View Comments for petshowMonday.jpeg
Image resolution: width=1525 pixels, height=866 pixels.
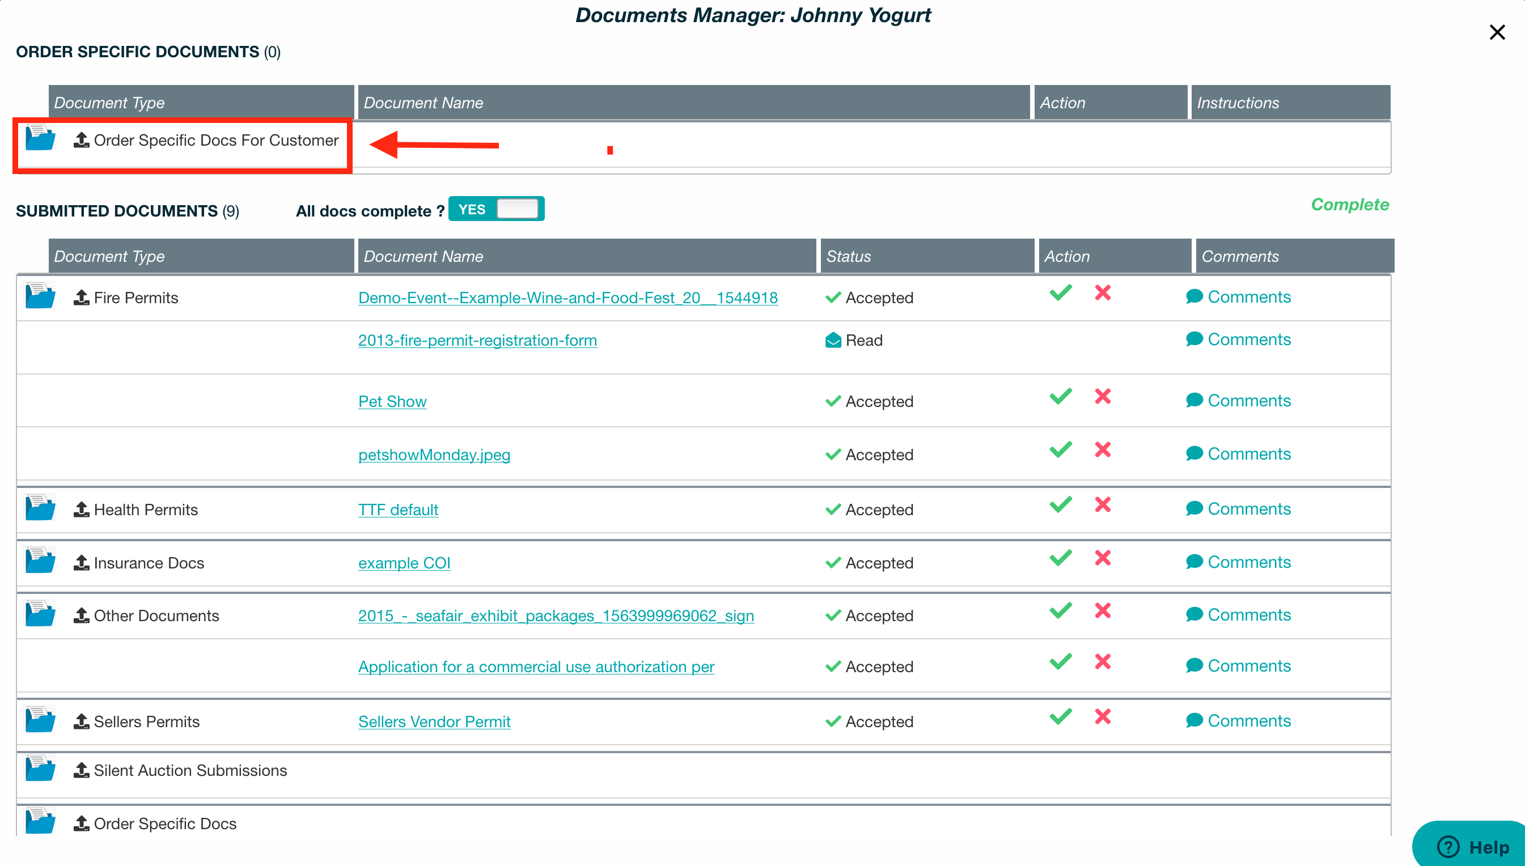pos(1238,454)
